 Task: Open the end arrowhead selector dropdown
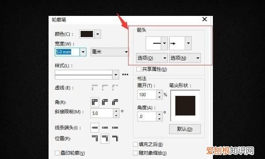[x=188, y=43]
